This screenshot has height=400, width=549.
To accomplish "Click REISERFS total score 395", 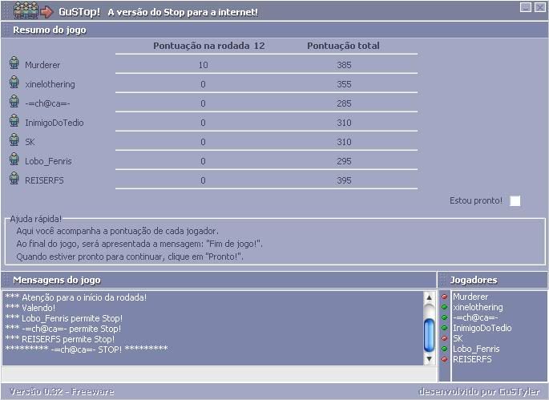I will (344, 180).
